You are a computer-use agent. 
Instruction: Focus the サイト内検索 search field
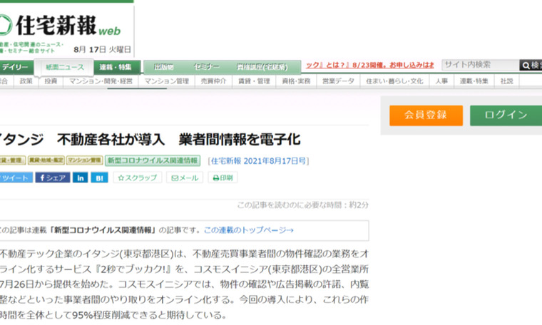click(479, 66)
